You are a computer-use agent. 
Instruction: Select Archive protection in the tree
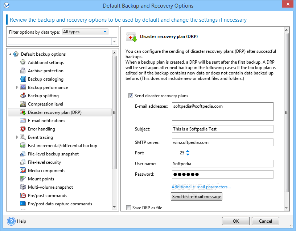point(46,71)
